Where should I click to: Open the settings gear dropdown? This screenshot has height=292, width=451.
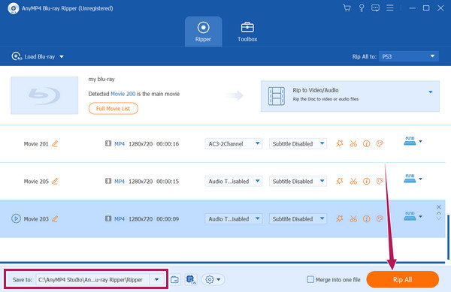[x=213, y=279]
